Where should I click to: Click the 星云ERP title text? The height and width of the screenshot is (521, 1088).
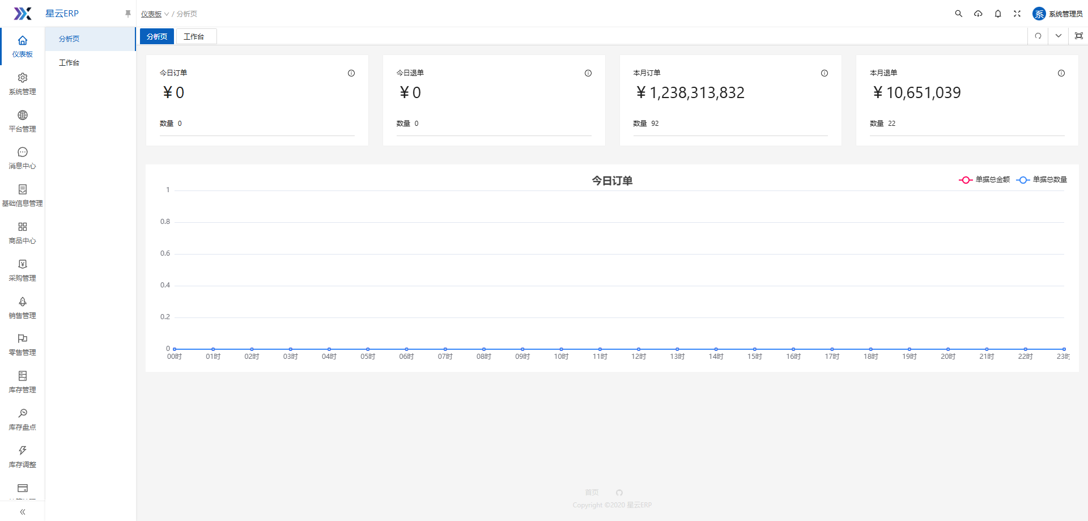(62, 14)
